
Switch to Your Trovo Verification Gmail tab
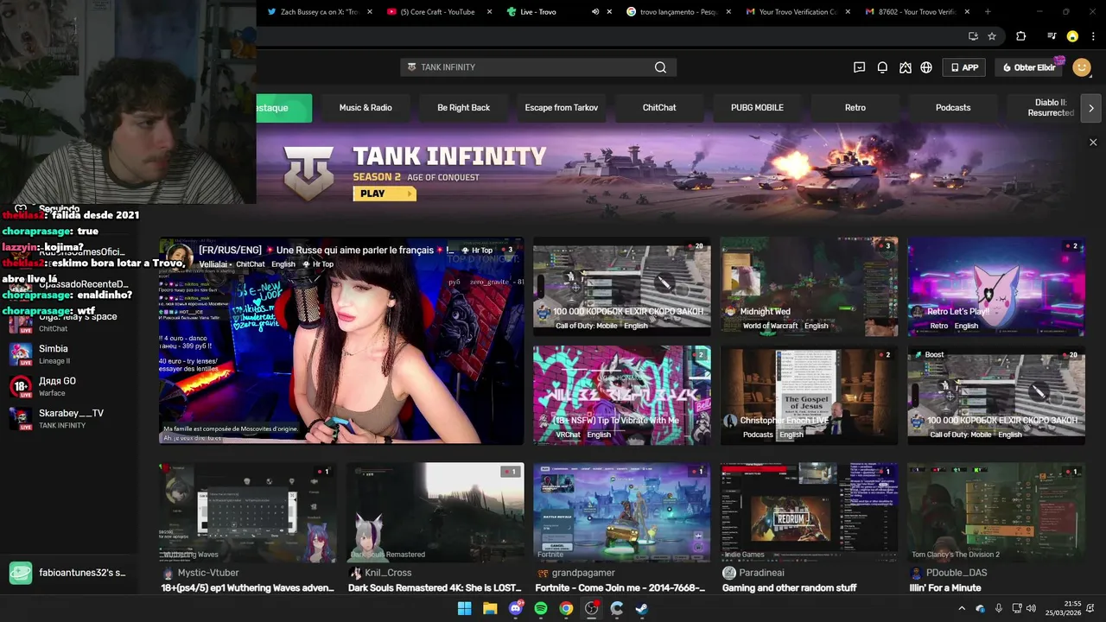(797, 12)
